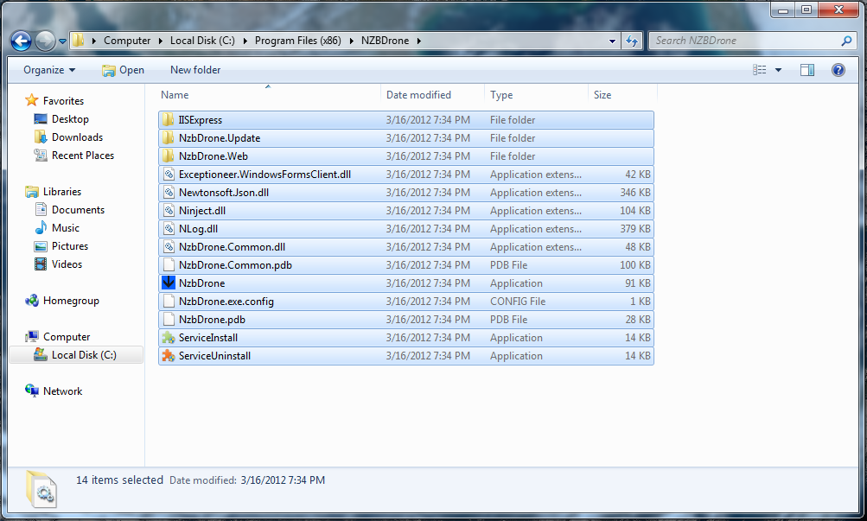Click the Forward navigation arrow button
The height and width of the screenshot is (521, 867).
[x=45, y=41]
